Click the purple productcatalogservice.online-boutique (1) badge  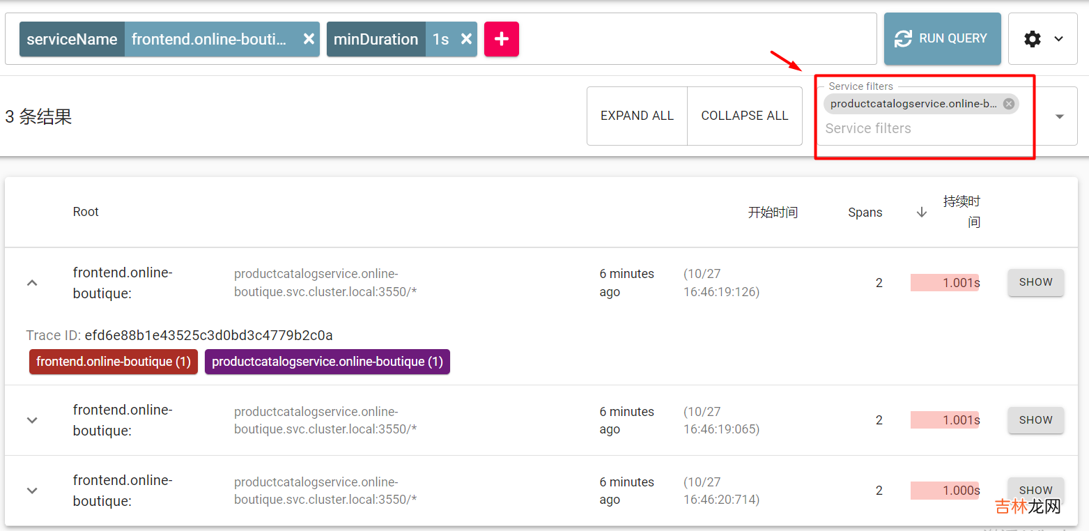[x=327, y=362]
